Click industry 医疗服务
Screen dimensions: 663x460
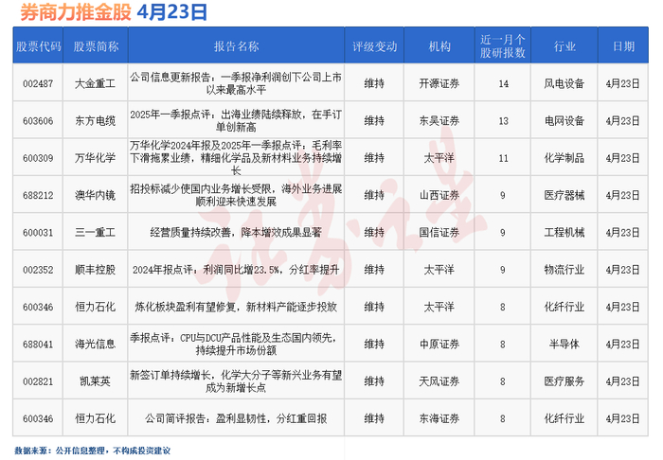[x=564, y=381]
